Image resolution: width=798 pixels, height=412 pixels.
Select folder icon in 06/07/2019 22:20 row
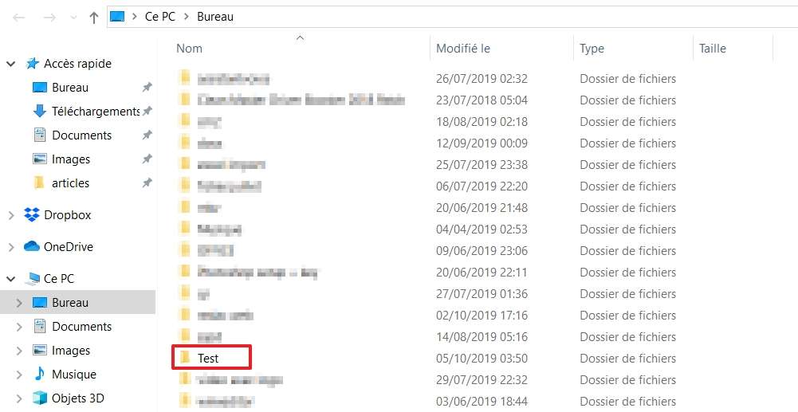pyautogui.click(x=185, y=185)
